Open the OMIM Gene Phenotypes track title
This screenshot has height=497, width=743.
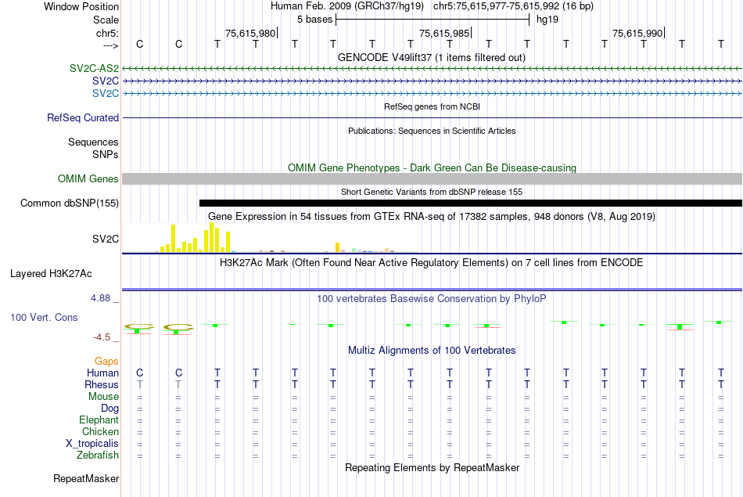pos(432,167)
